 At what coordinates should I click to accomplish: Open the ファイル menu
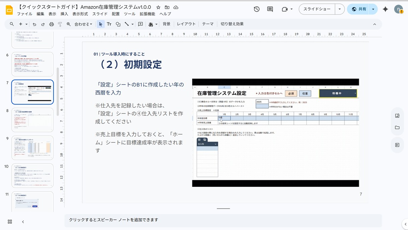(24, 14)
